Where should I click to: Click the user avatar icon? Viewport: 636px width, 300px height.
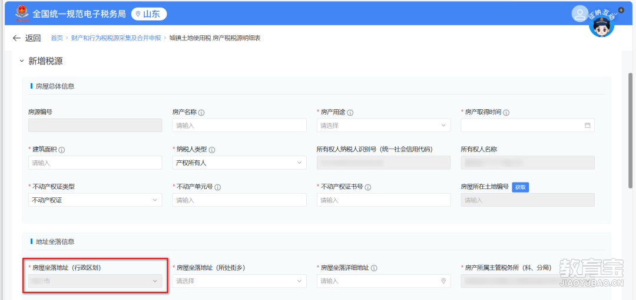(x=580, y=14)
